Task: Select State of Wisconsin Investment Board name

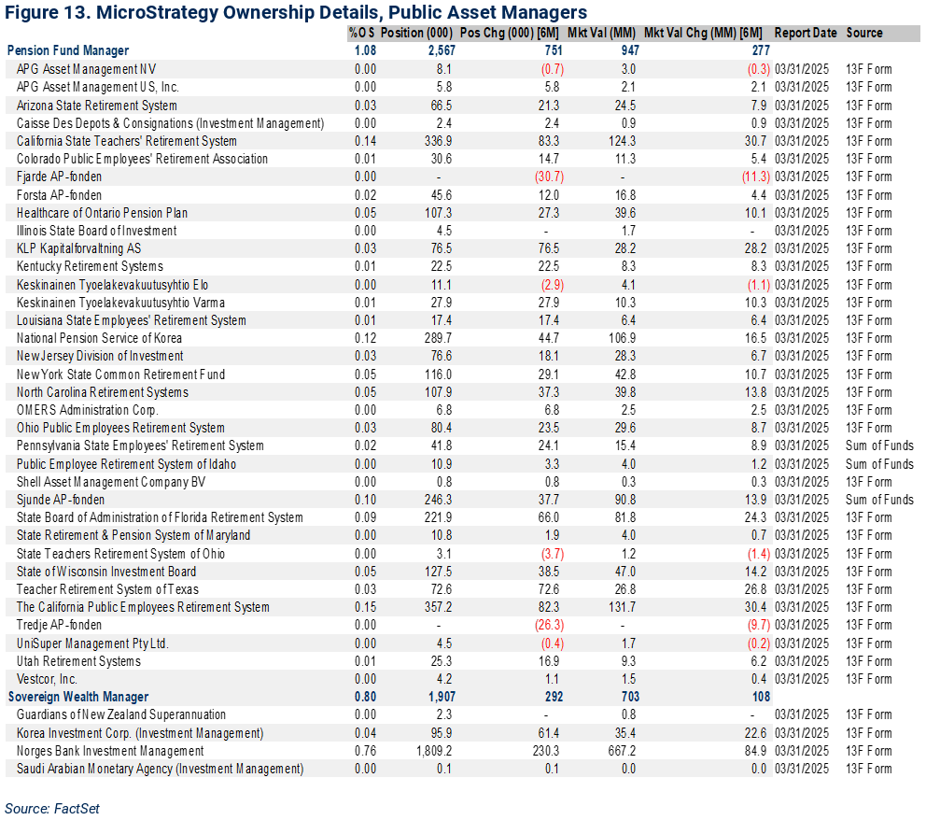Action: pyautogui.click(x=106, y=572)
